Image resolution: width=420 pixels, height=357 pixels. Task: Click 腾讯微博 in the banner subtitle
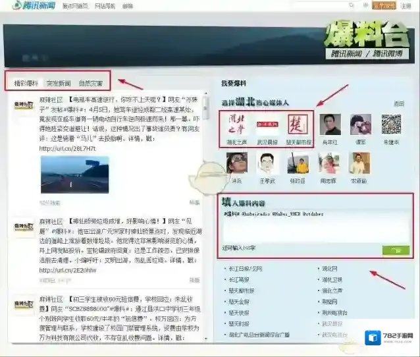tap(388, 53)
